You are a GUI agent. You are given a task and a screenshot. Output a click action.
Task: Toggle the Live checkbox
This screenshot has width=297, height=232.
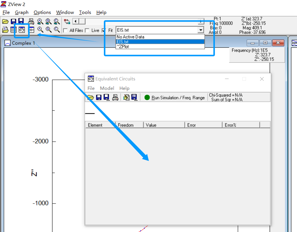click(87, 30)
